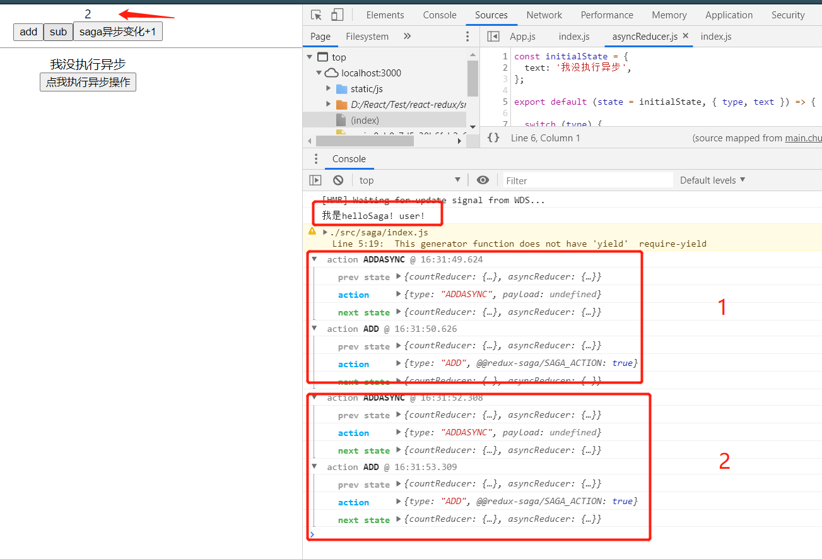Collapse ADD log group at 16:31:53.309
Viewport: 822px width, 559px height.
[x=314, y=467]
